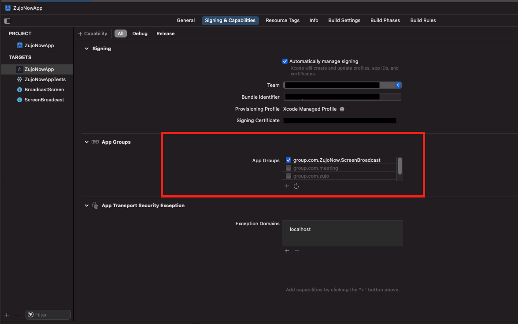
Task: Open the Resource Tags tab
Action: coord(282,20)
